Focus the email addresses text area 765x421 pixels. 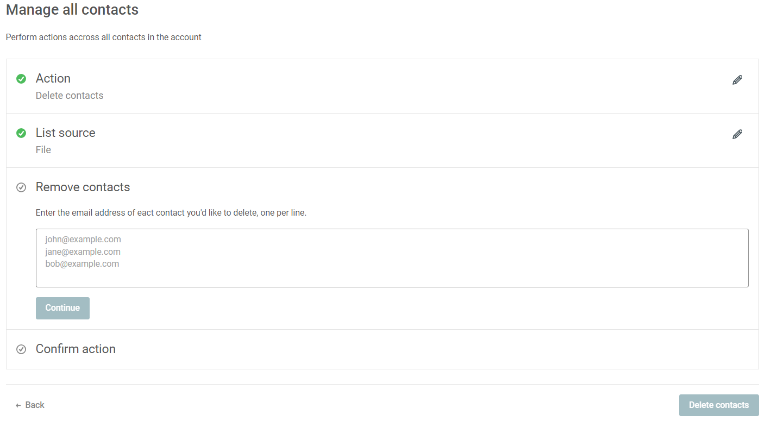392,258
